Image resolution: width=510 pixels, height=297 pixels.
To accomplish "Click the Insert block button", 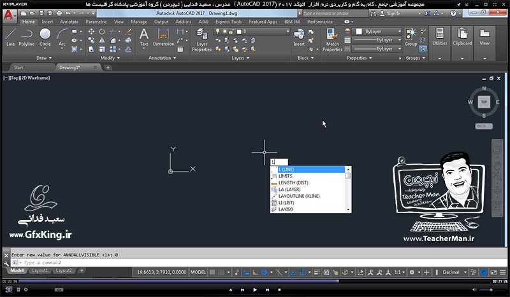I will (x=299, y=38).
